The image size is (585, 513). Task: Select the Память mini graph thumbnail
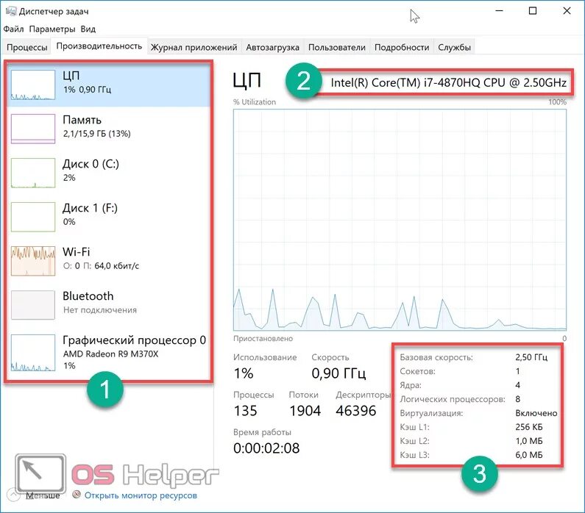click(x=33, y=129)
